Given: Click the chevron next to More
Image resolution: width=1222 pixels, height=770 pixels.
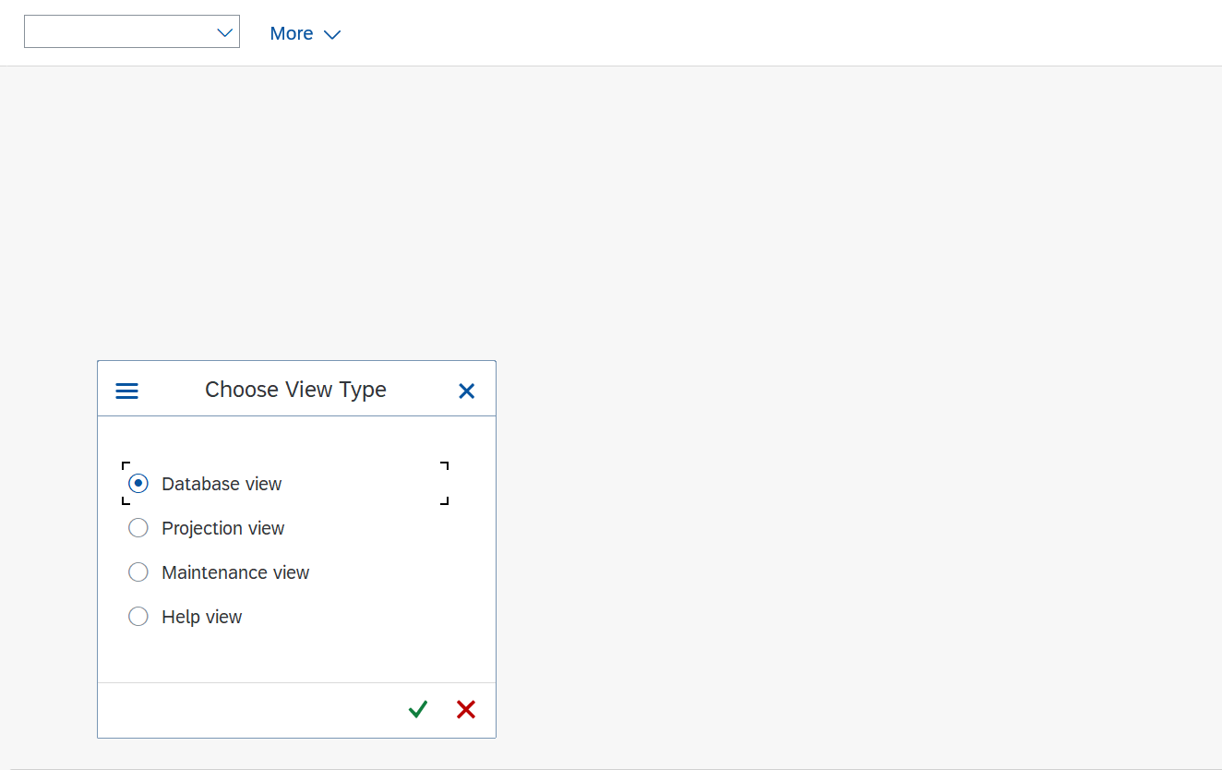Looking at the screenshot, I should tap(332, 34).
